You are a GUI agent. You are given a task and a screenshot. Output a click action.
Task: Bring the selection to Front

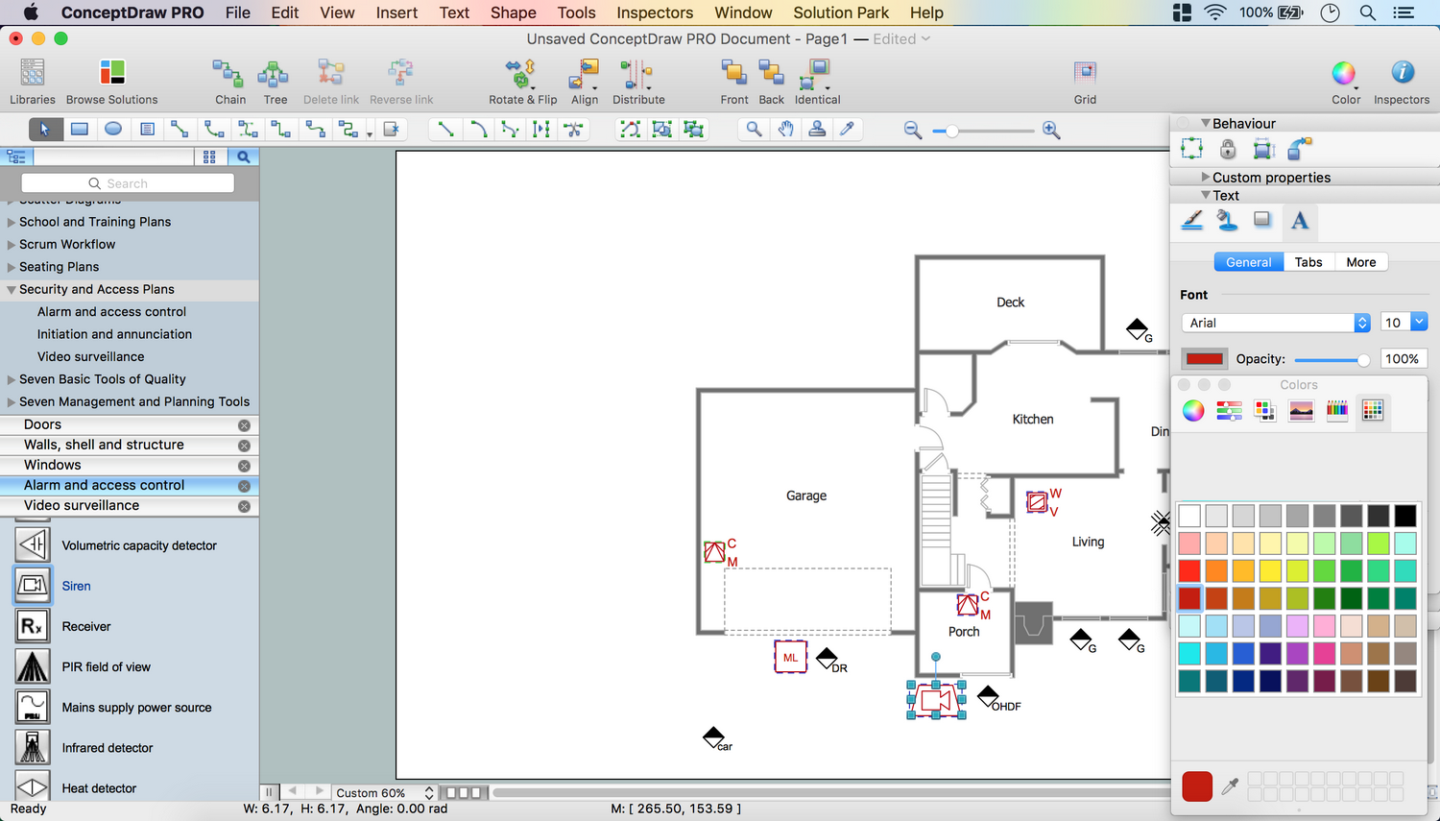tap(734, 73)
